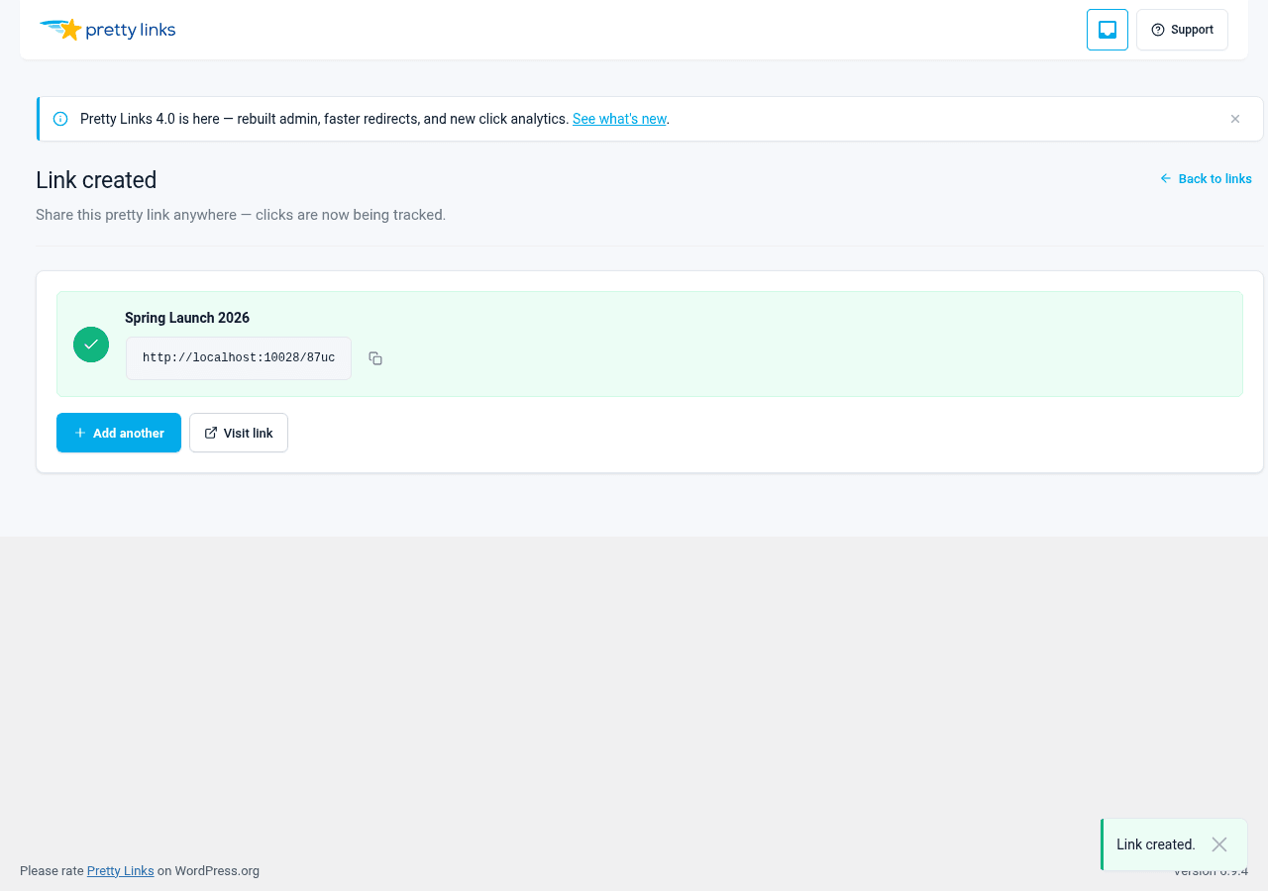The image size is (1268, 891).
Task: Click the Share this pretty link anywhere description
Action: pyautogui.click(x=241, y=215)
